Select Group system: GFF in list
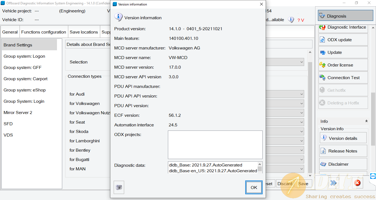376x200 pixels. coord(23,68)
